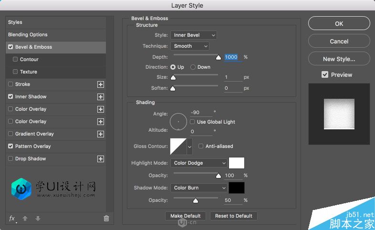The height and width of the screenshot is (230, 375).
Task: Open the Gloss Contour picker arrow
Action: click(x=190, y=146)
